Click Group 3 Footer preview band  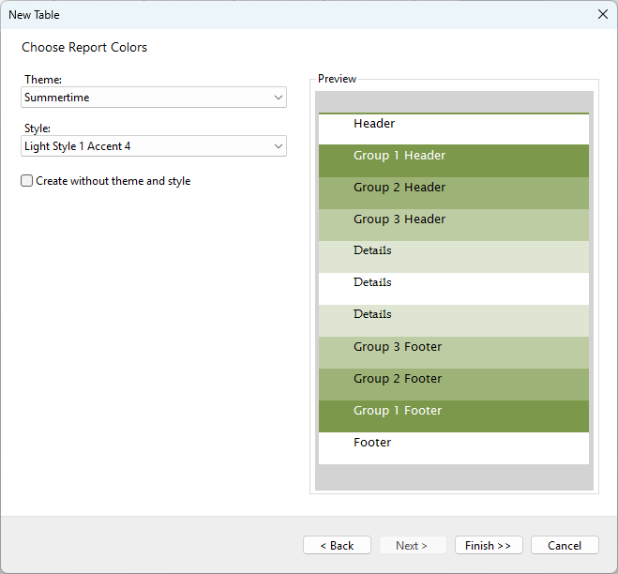click(x=454, y=353)
